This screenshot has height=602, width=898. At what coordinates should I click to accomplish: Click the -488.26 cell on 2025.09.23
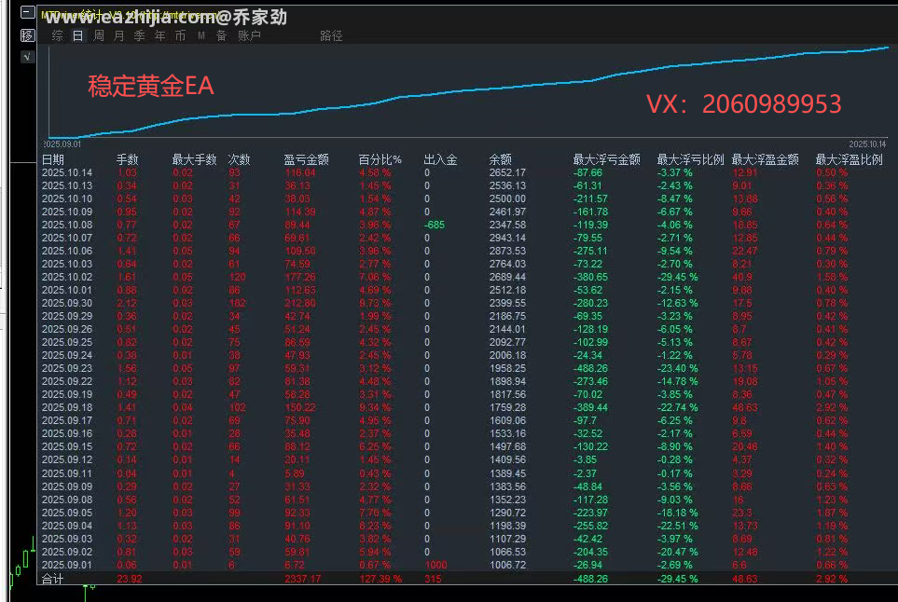coord(590,368)
